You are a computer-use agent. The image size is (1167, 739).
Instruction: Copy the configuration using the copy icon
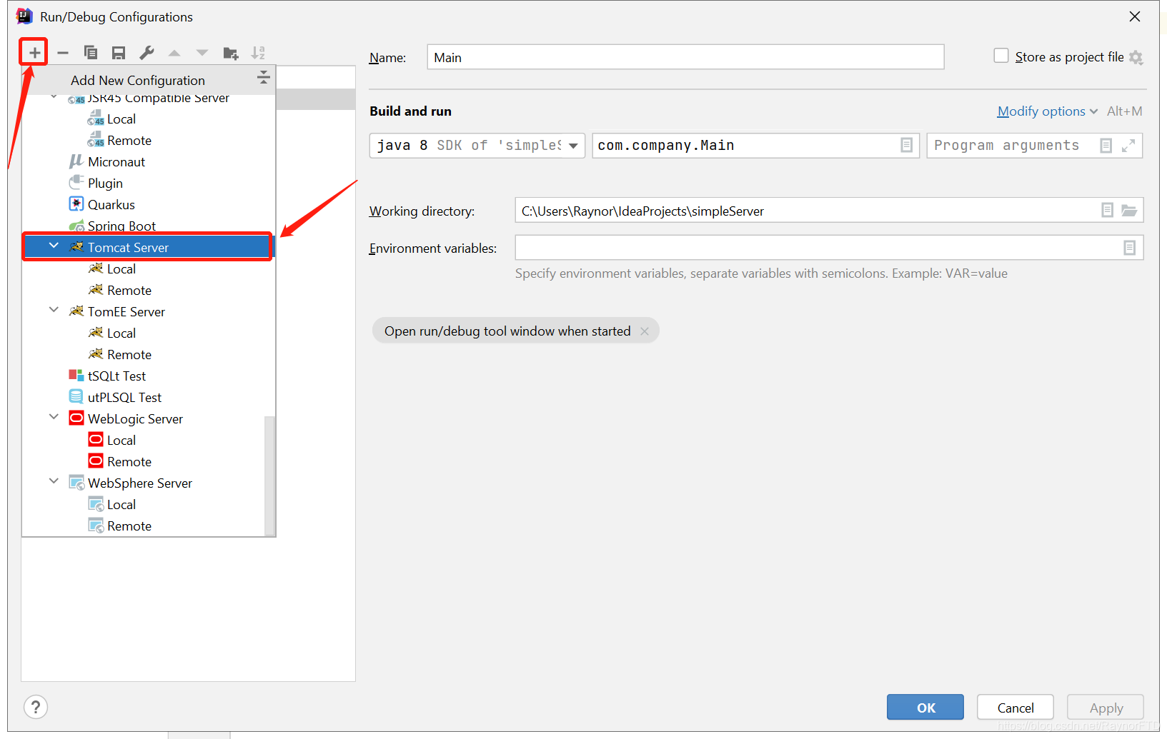point(91,53)
